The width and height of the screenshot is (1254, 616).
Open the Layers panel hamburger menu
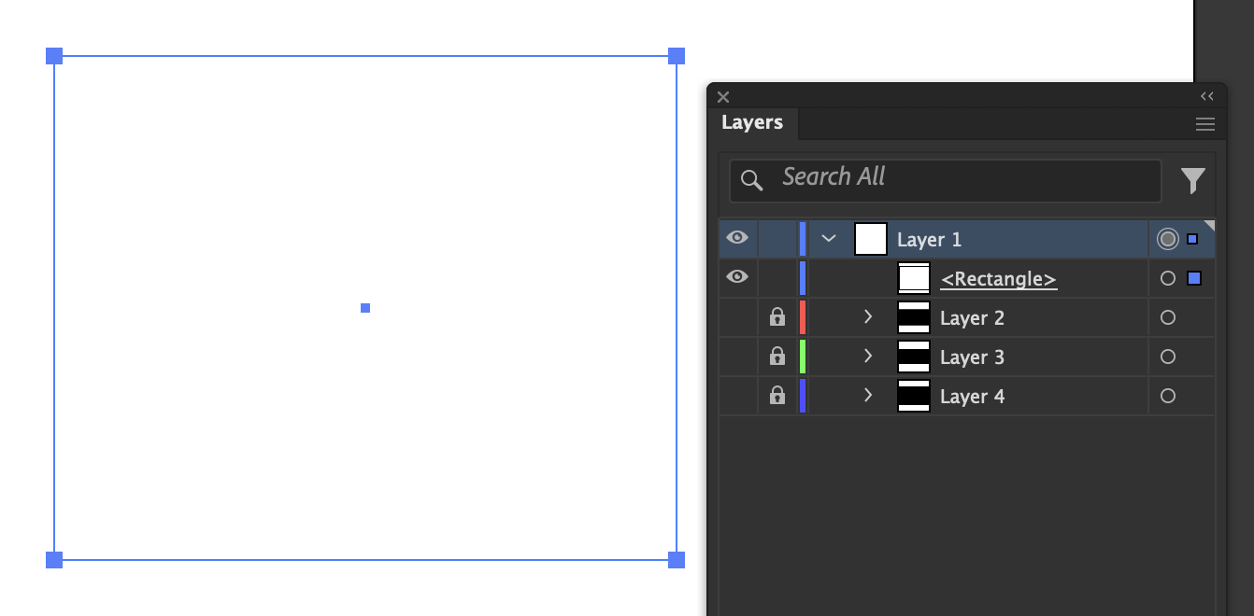point(1205,124)
